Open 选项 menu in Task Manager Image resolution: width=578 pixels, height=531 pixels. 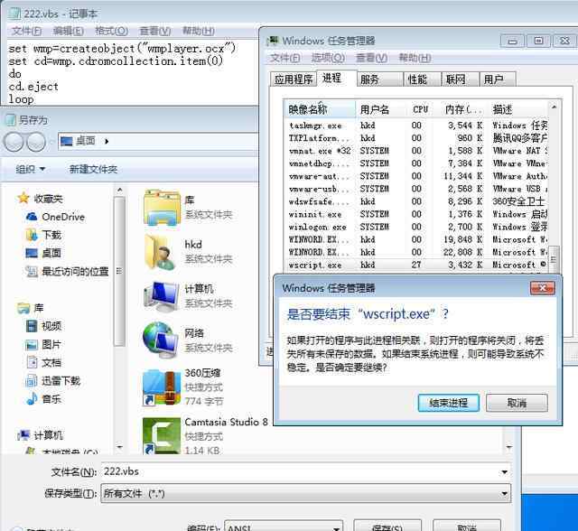pyautogui.click(x=328, y=58)
